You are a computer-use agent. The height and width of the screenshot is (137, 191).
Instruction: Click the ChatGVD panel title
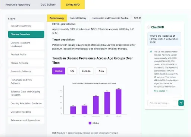(157, 27)
